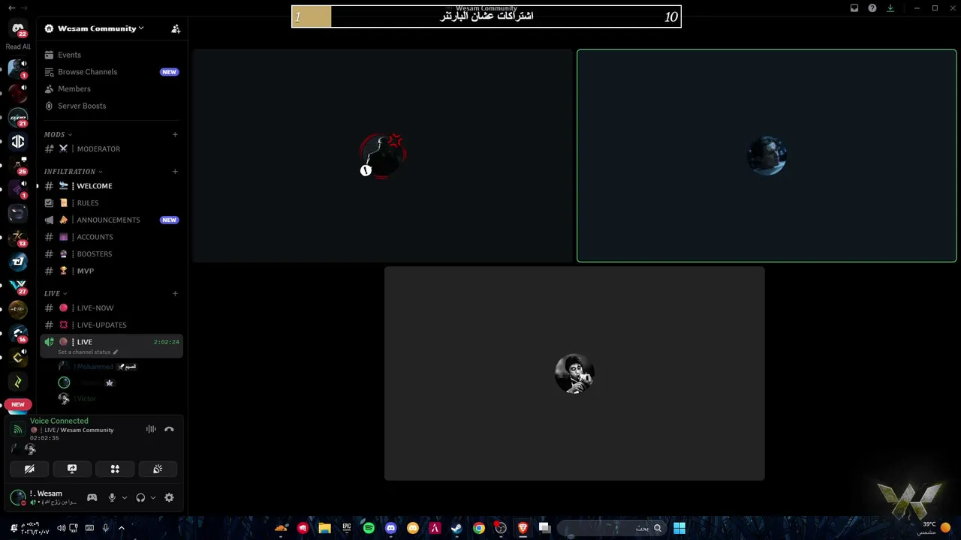This screenshot has height=540, width=961.
Task: Select the LIVE voice channel
Action: pos(111,346)
